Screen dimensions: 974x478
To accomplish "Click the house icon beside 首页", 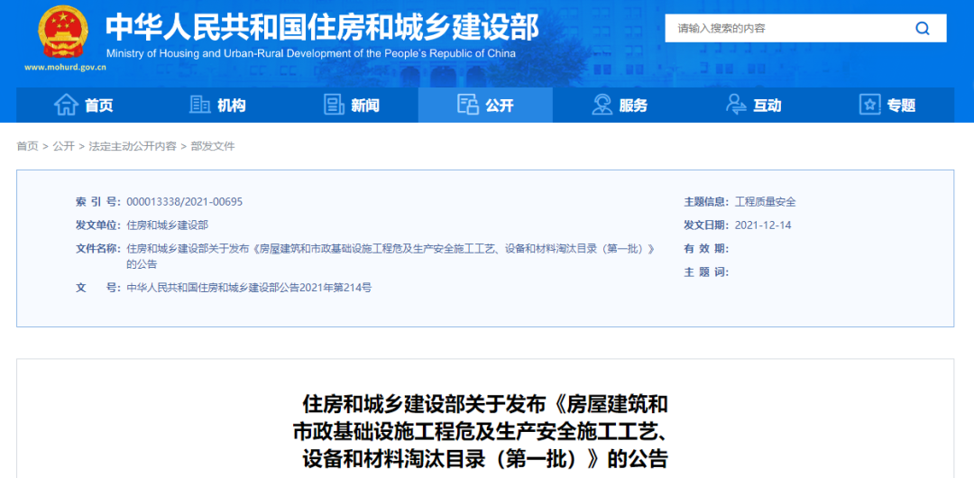I will click(66, 105).
